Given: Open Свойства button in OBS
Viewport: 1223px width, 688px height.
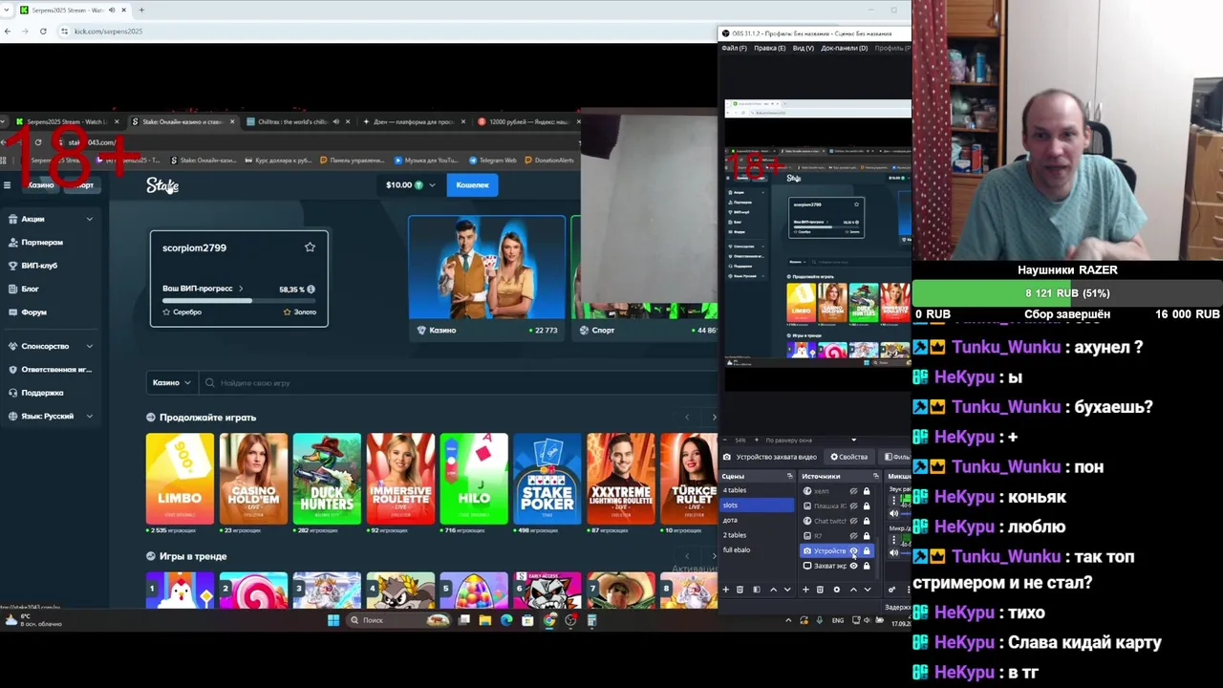Looking at the screenshot, I should coord(848,457).
